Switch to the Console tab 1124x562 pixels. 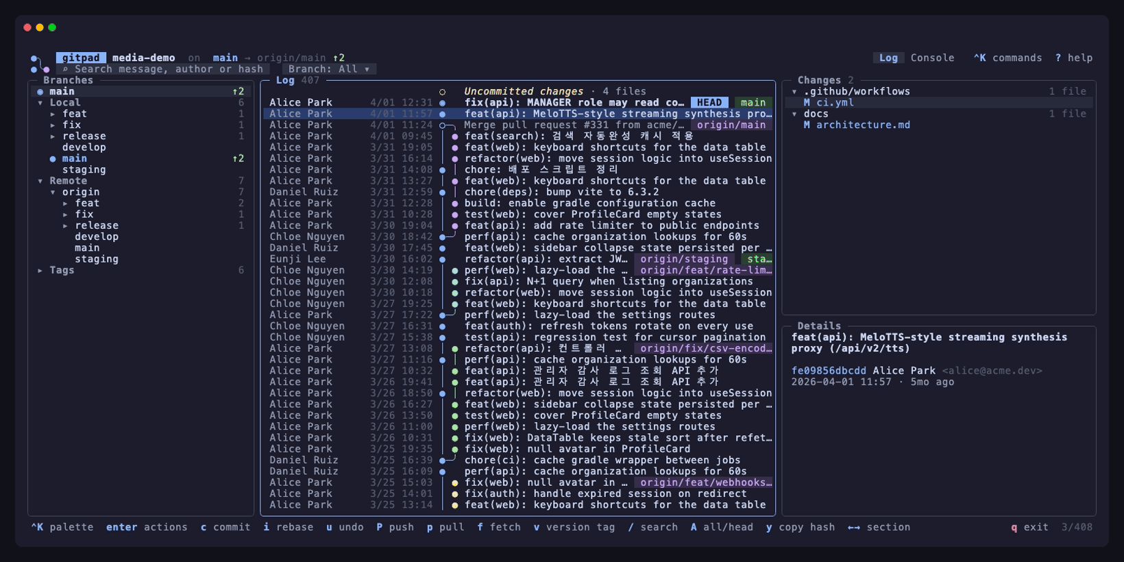click(x=932, y=58)
